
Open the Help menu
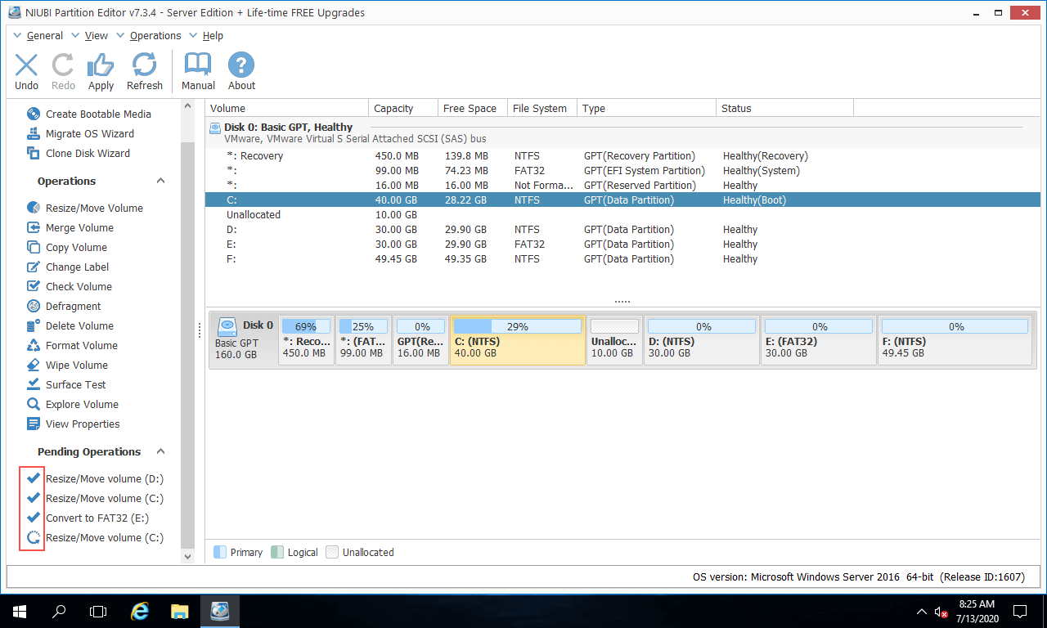[213, 36]
